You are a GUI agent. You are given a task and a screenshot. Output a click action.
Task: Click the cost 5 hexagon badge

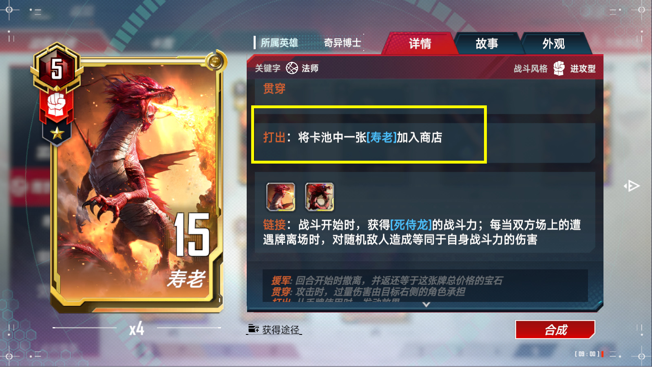point(57,68)
